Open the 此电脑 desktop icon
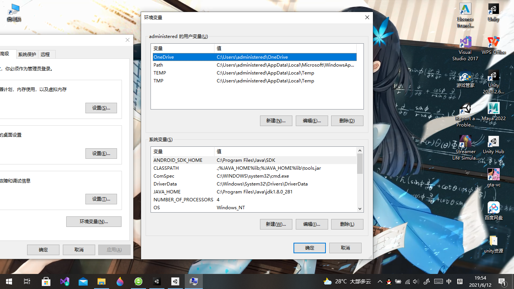This screenshot has width=514, height=289. [x=14, y=13]
